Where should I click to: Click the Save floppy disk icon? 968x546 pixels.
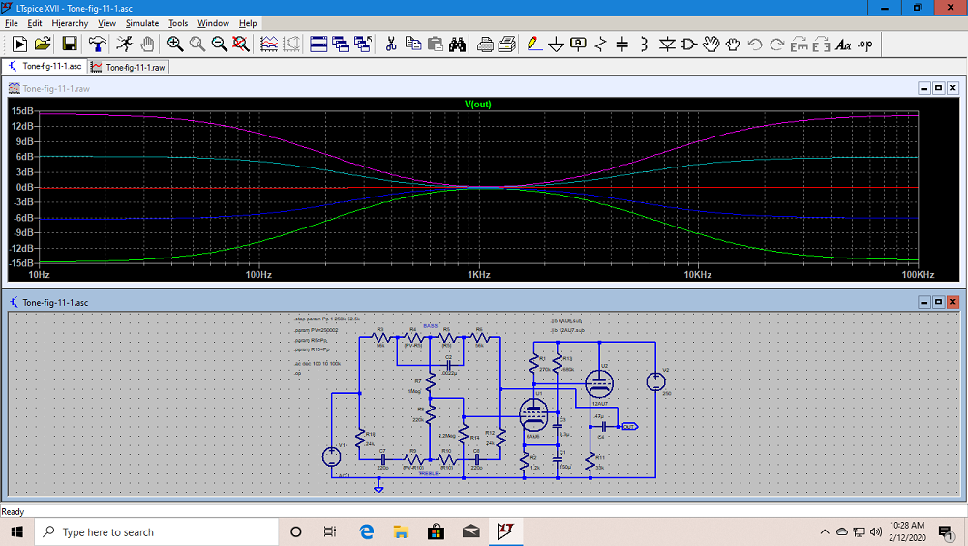pyautogui.click(x=70, y=44)
